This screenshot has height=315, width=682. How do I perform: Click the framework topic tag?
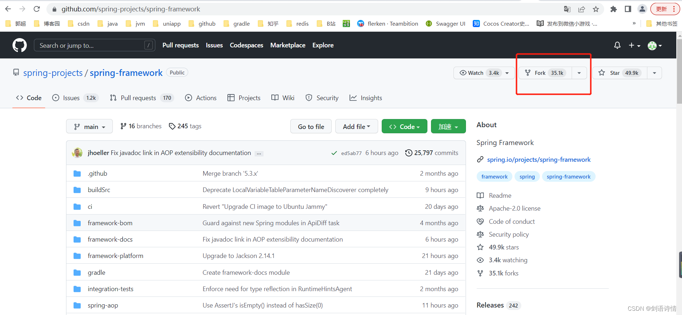click(x=495, y=177)
